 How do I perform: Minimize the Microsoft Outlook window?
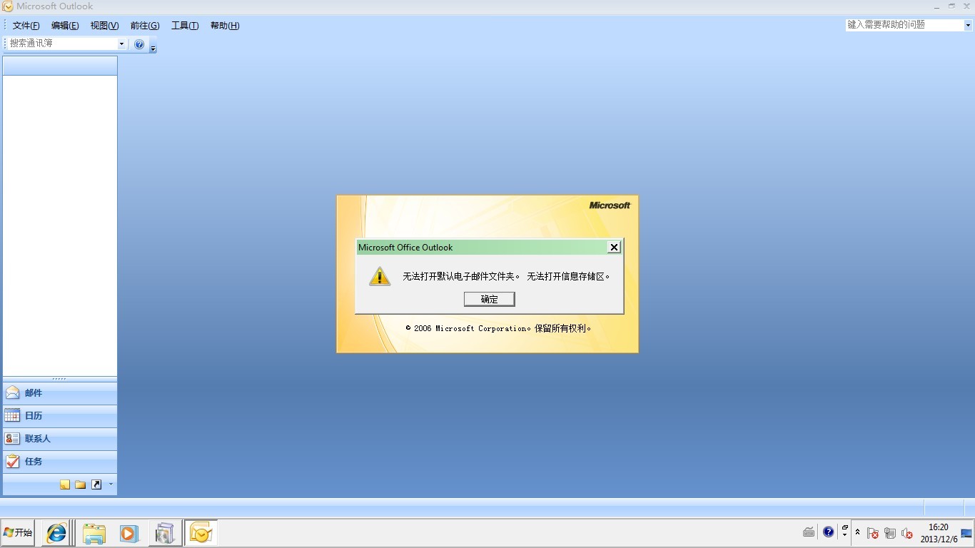pyautogui.click(x=937, y=6)
